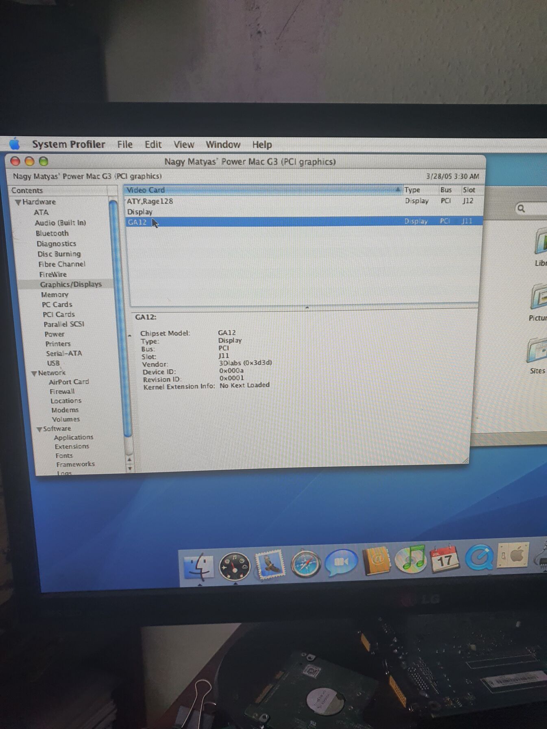Open the File menu

click(x=125, y=144)
